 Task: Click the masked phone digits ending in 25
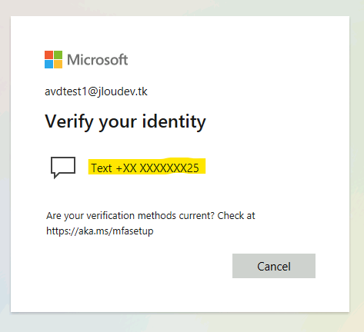click(169, 168)
